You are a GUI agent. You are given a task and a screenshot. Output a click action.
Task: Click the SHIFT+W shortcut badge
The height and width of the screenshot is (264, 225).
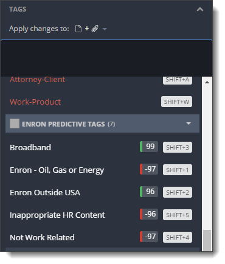pos(176,102)
